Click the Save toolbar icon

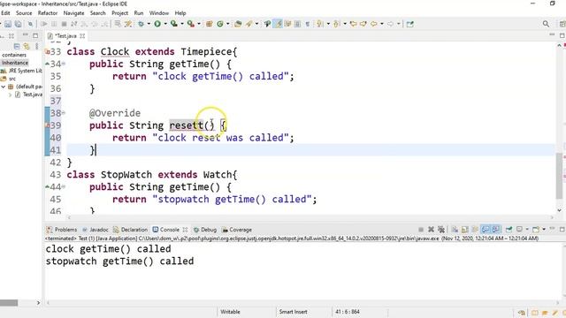[x=8, y=24]
